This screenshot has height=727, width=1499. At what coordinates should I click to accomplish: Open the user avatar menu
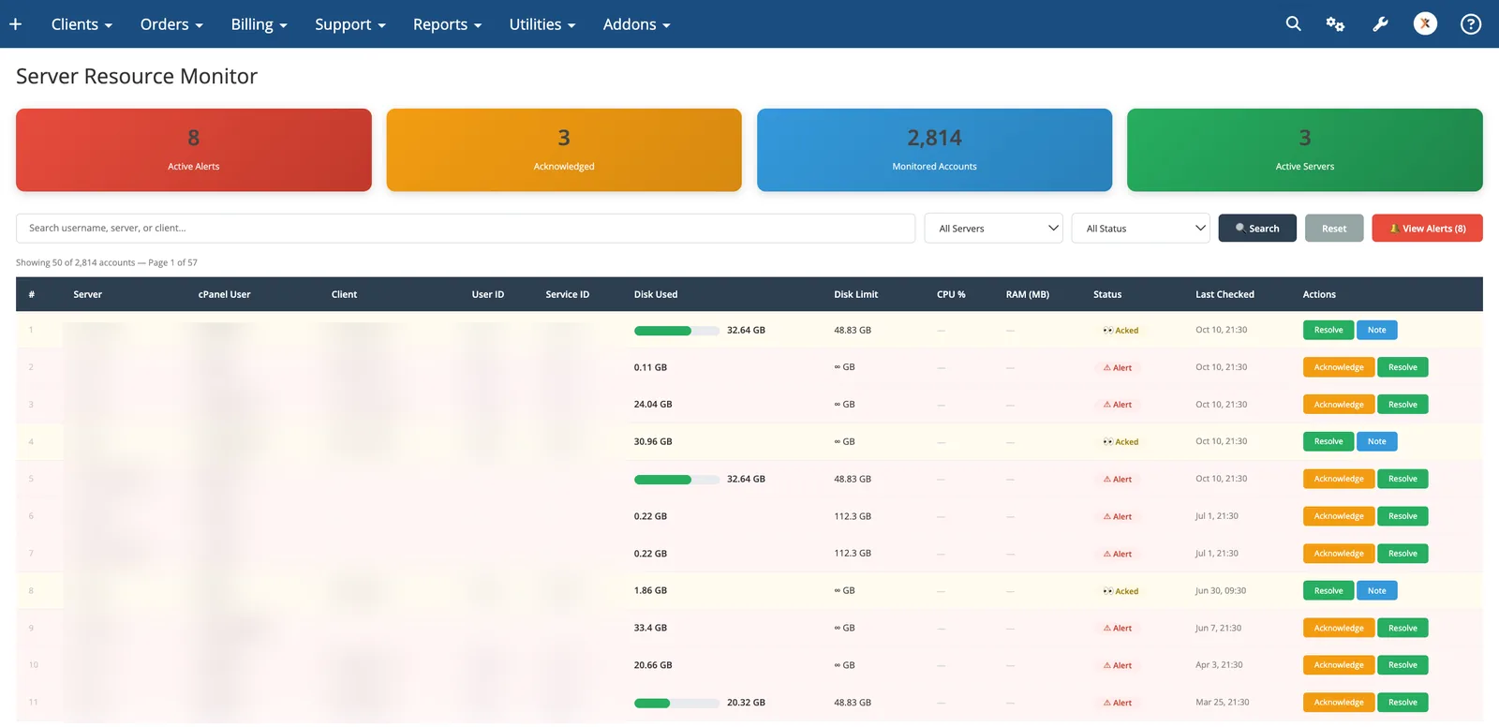pos(1425,24)
